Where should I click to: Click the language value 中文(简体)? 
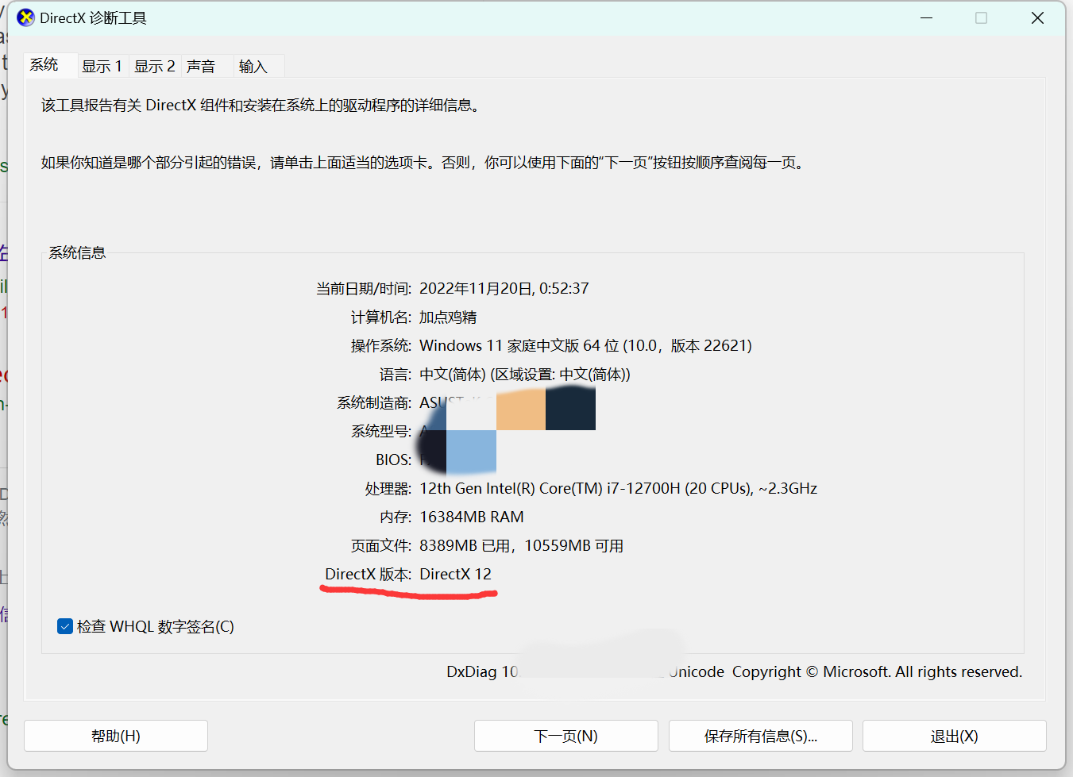pos(525,374)
